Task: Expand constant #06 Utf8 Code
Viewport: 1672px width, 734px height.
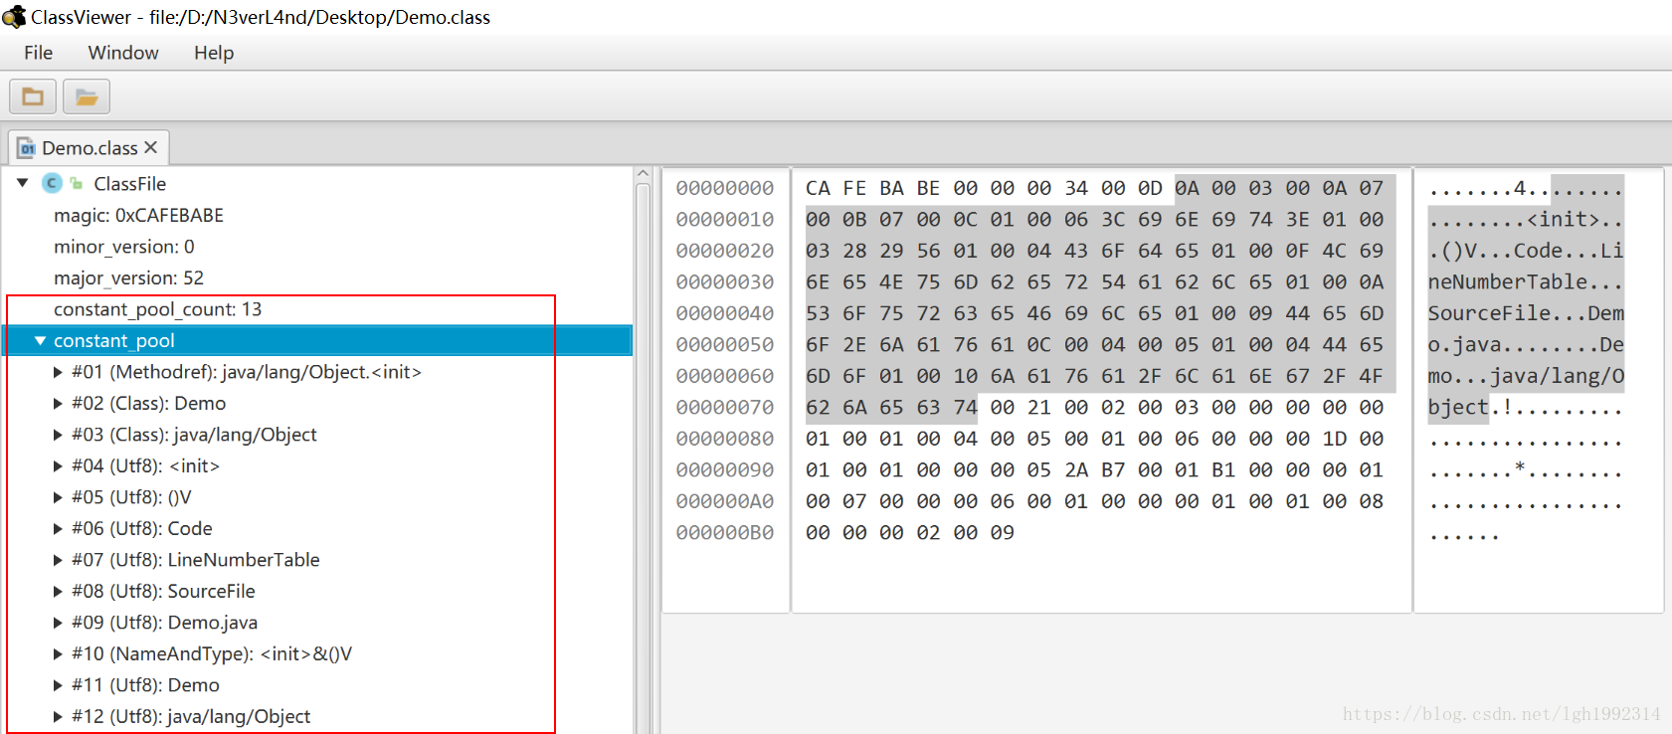Action: (58, 528)
